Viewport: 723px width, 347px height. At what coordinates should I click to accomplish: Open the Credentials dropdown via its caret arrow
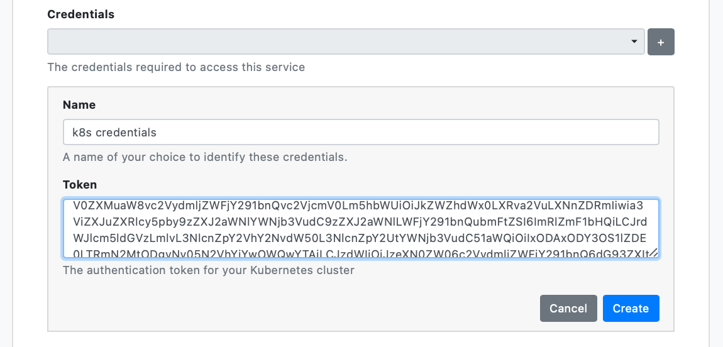(x=634, y=42)
